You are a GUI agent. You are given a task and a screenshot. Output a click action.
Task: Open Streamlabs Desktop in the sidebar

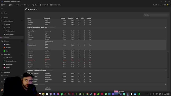(x=11, y=61)
